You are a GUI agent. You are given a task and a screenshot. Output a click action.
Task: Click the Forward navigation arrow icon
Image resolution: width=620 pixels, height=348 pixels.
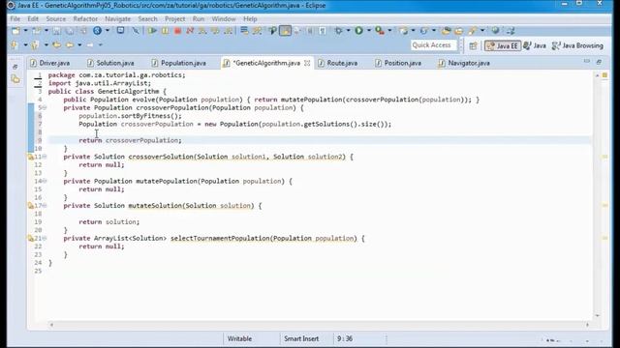coord(90,45)
